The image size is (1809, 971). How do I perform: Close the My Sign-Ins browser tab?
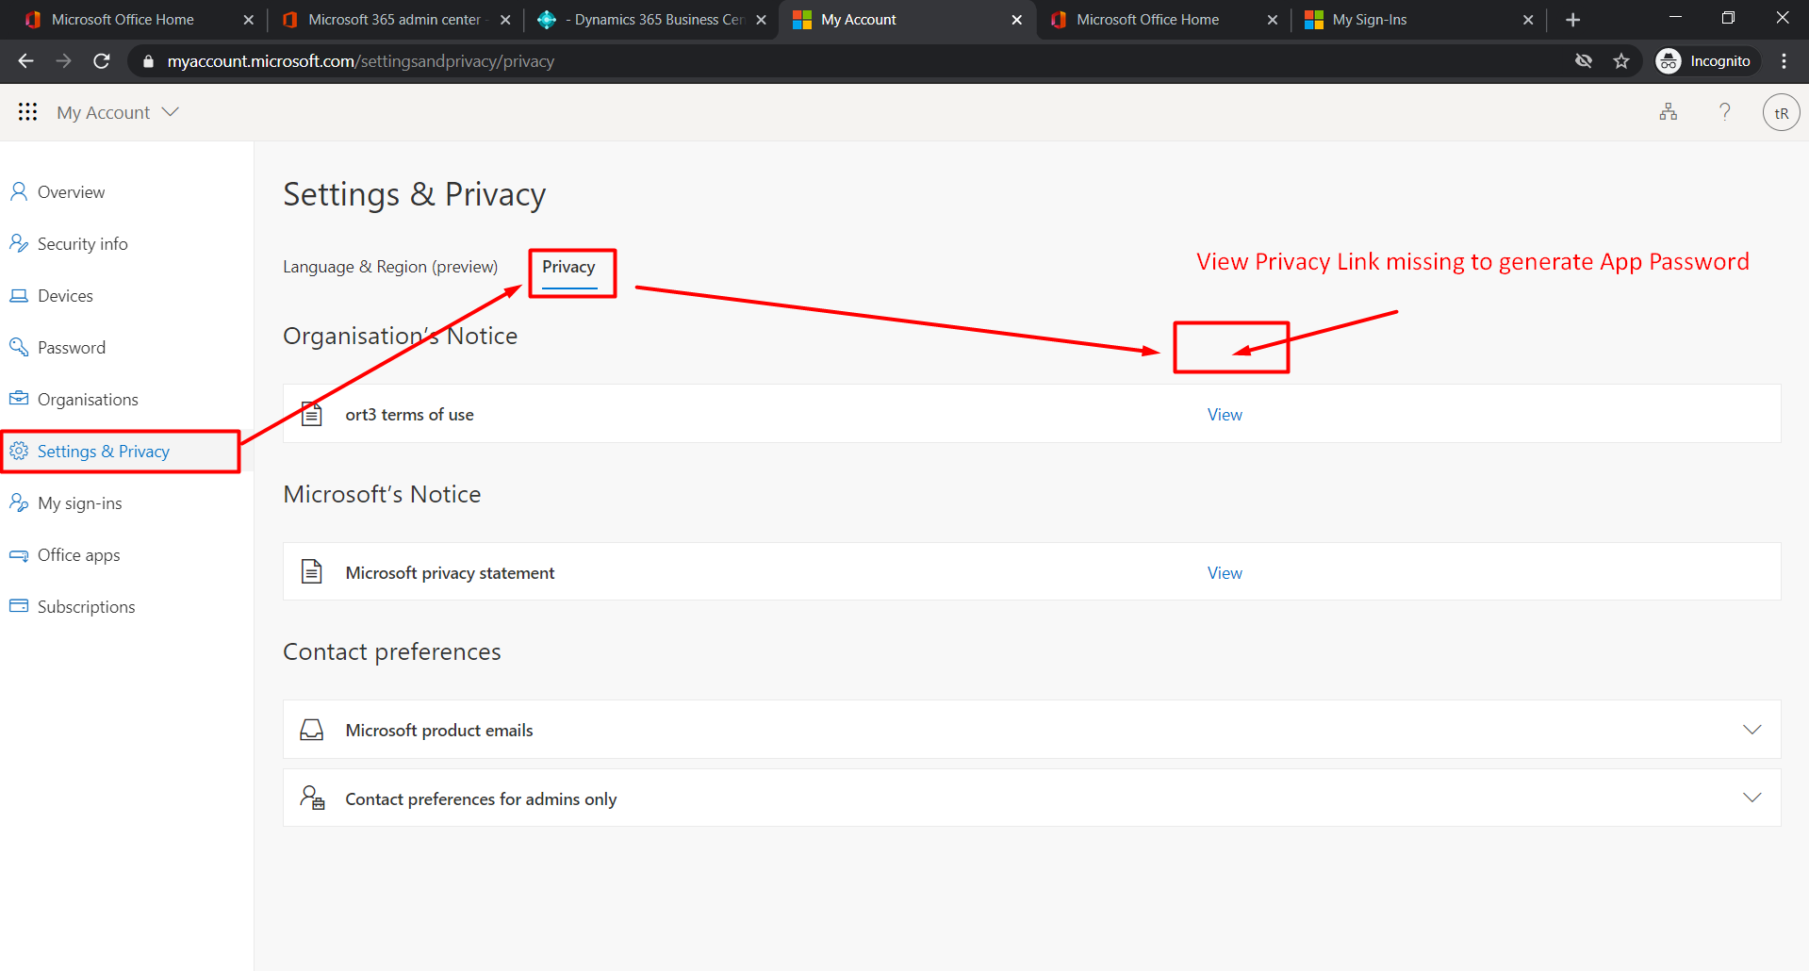[1528, 20]
